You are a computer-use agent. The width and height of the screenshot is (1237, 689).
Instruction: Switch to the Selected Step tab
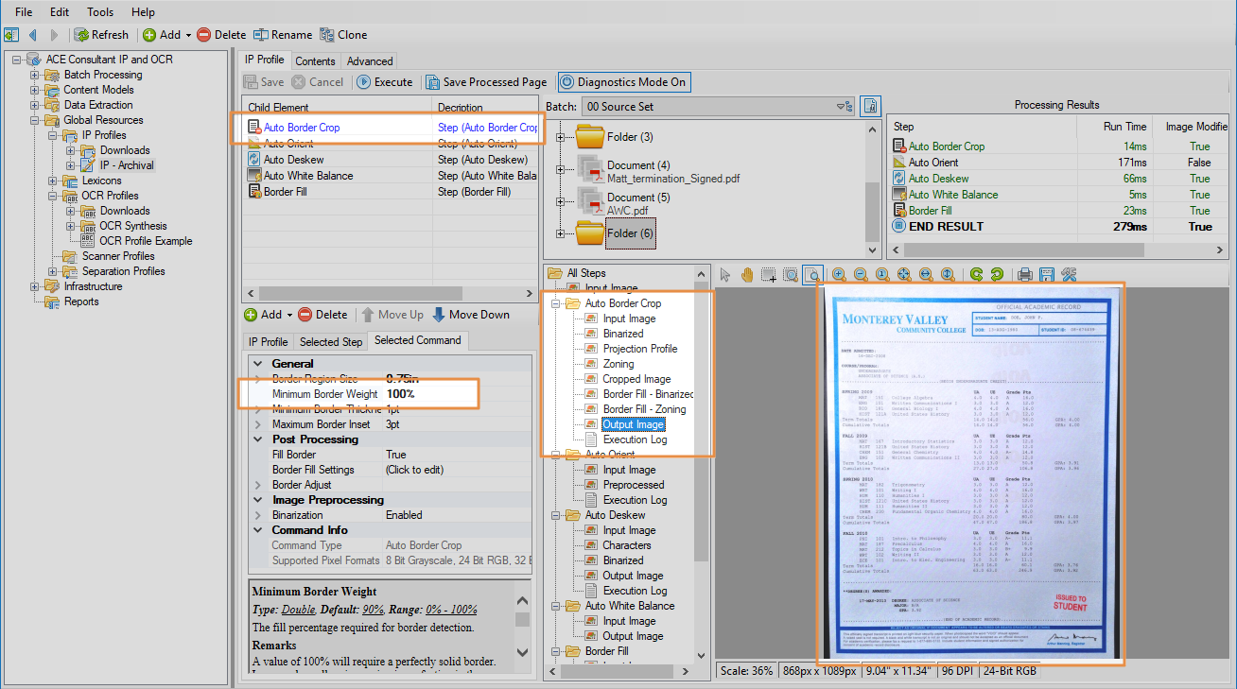point(331,341)
